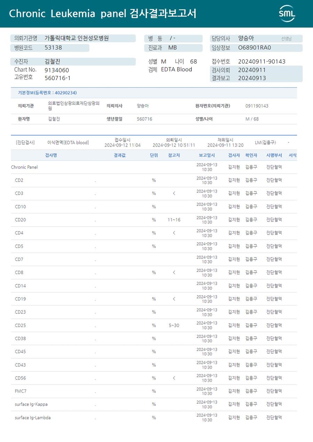Select the 'CD10' test name

[21, 207]
